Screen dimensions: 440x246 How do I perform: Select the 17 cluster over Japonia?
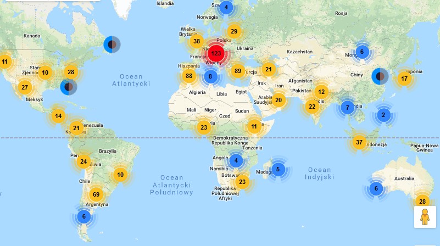(404, 78)
